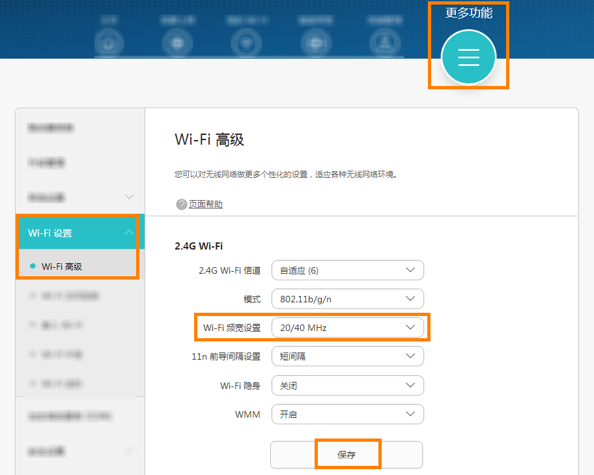Click the question mark help icon
594x475 pixels.
tap(182, 205)
